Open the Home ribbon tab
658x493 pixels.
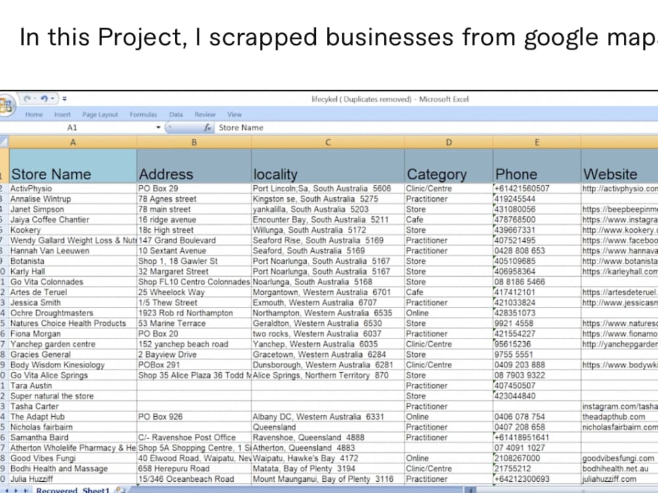tap(34, 114)
